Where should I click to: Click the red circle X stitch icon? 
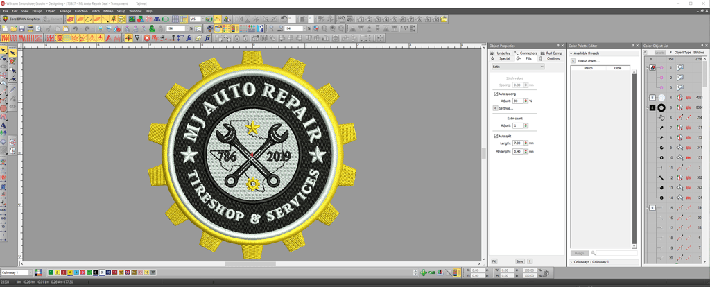coord(147,37)
